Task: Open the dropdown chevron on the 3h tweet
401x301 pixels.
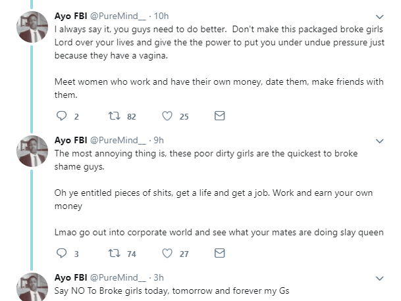Action: click(x=380, y=277)
